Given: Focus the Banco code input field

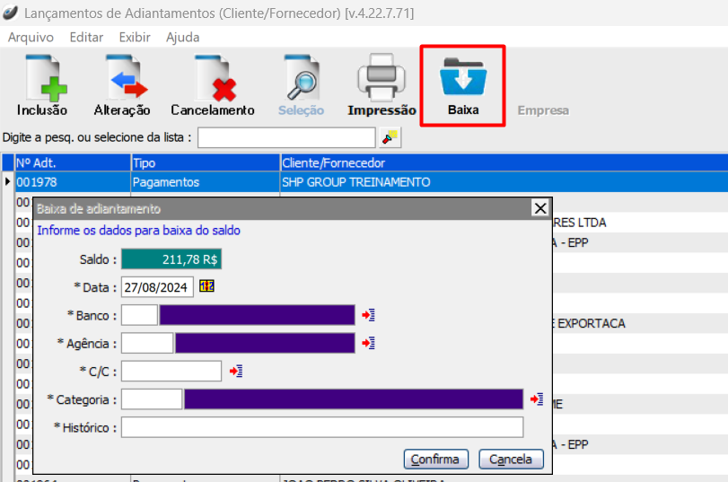Looking at the screenshot, I should click(x=139, y=315).
